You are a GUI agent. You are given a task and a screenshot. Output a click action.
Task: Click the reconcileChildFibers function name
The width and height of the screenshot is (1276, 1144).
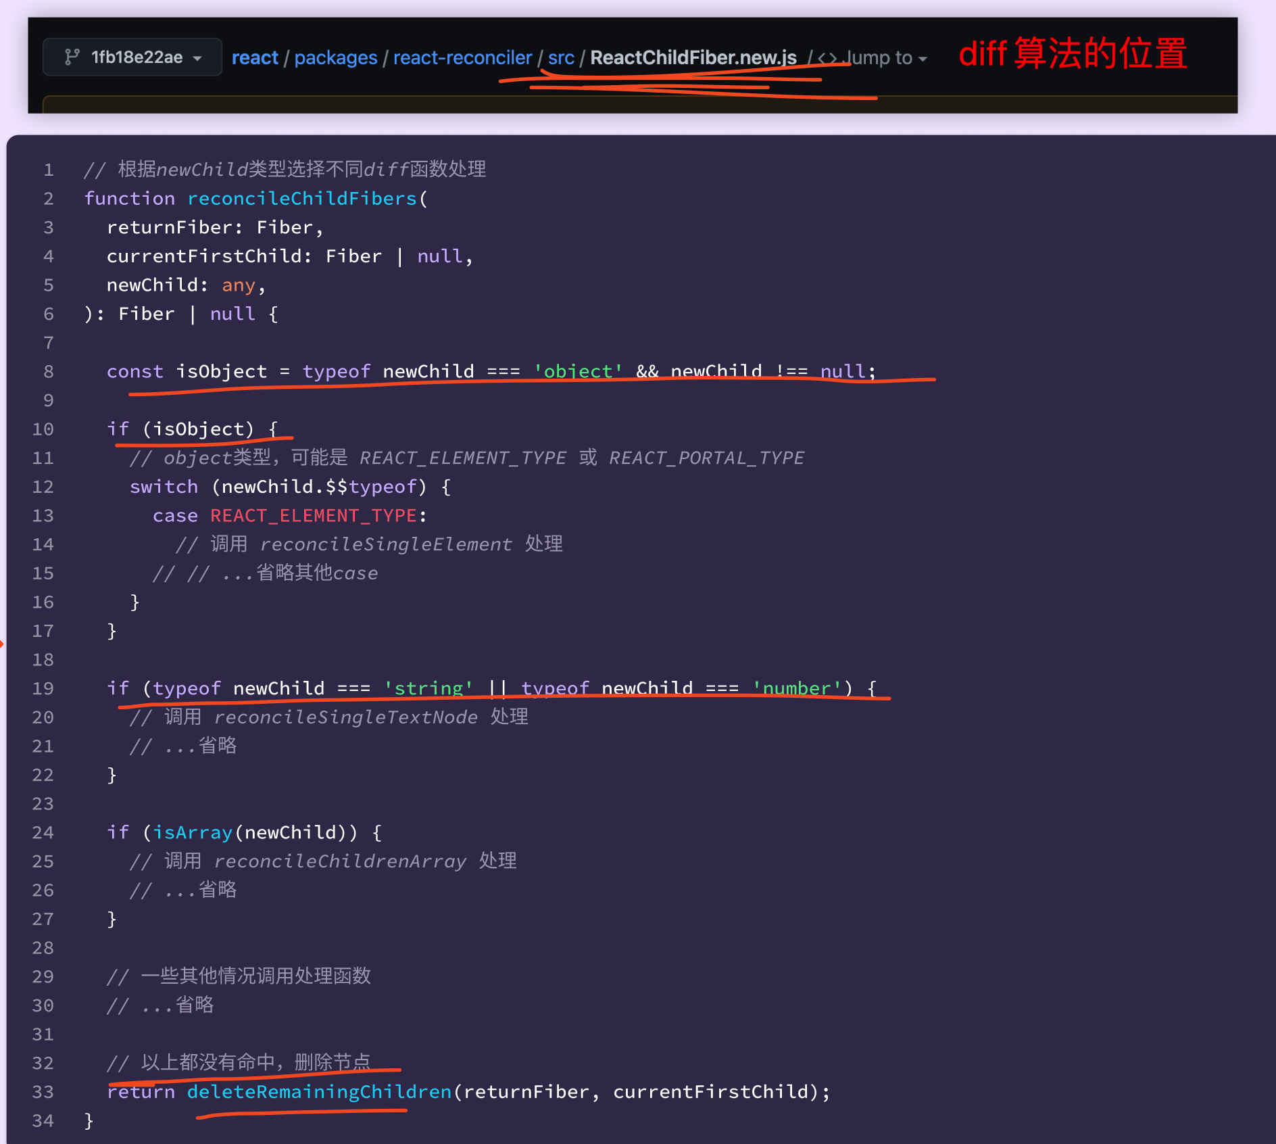pos(302,199)
